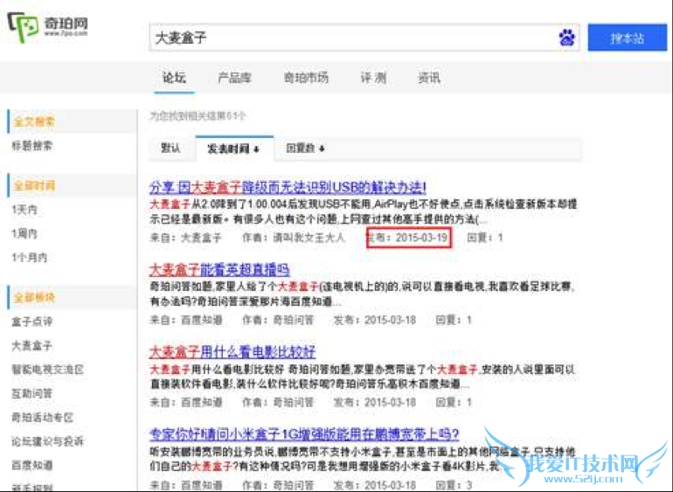Filter by 论坛建议与投诉 board
This screenshot has width=673, height=492.
pyautogui.click(x=48, y=441)
